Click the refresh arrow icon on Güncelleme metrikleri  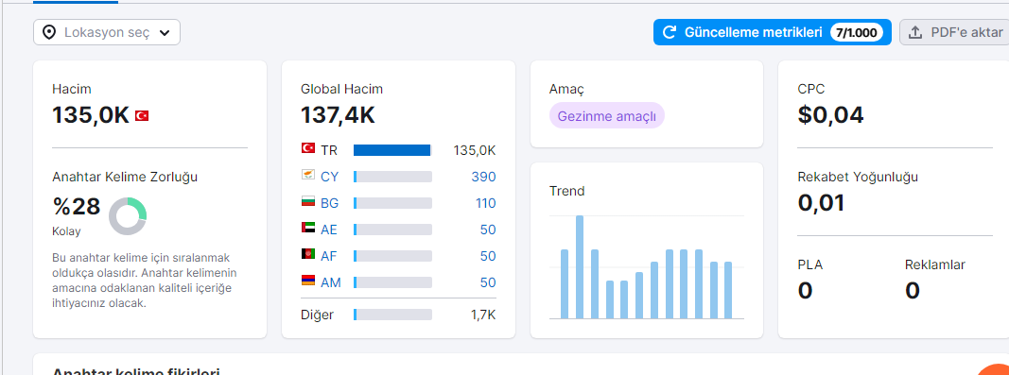[670, 32]
